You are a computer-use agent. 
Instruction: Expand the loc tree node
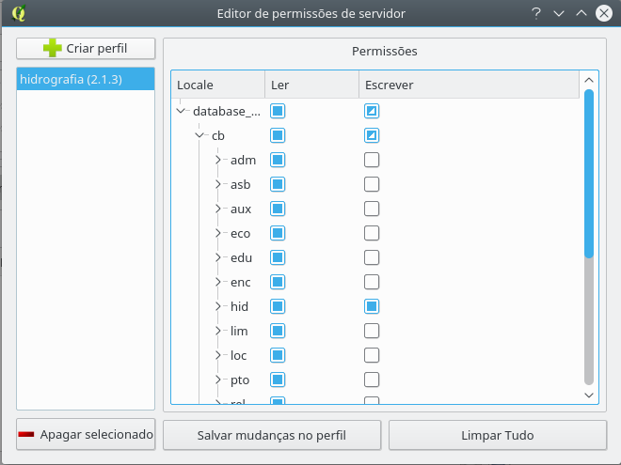point(218,355)
